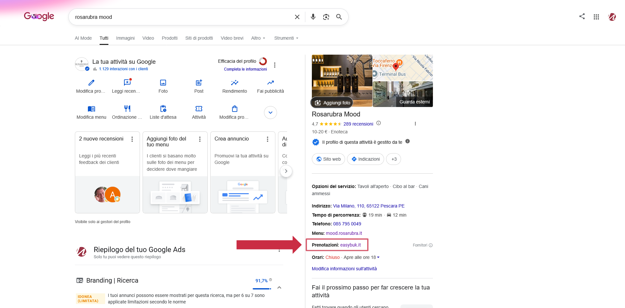Click Fai pubblicità icon
This screenshot has height=308, width=625.
click(271, 83)
